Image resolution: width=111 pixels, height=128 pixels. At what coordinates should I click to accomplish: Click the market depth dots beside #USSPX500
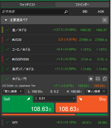(3, 59)
